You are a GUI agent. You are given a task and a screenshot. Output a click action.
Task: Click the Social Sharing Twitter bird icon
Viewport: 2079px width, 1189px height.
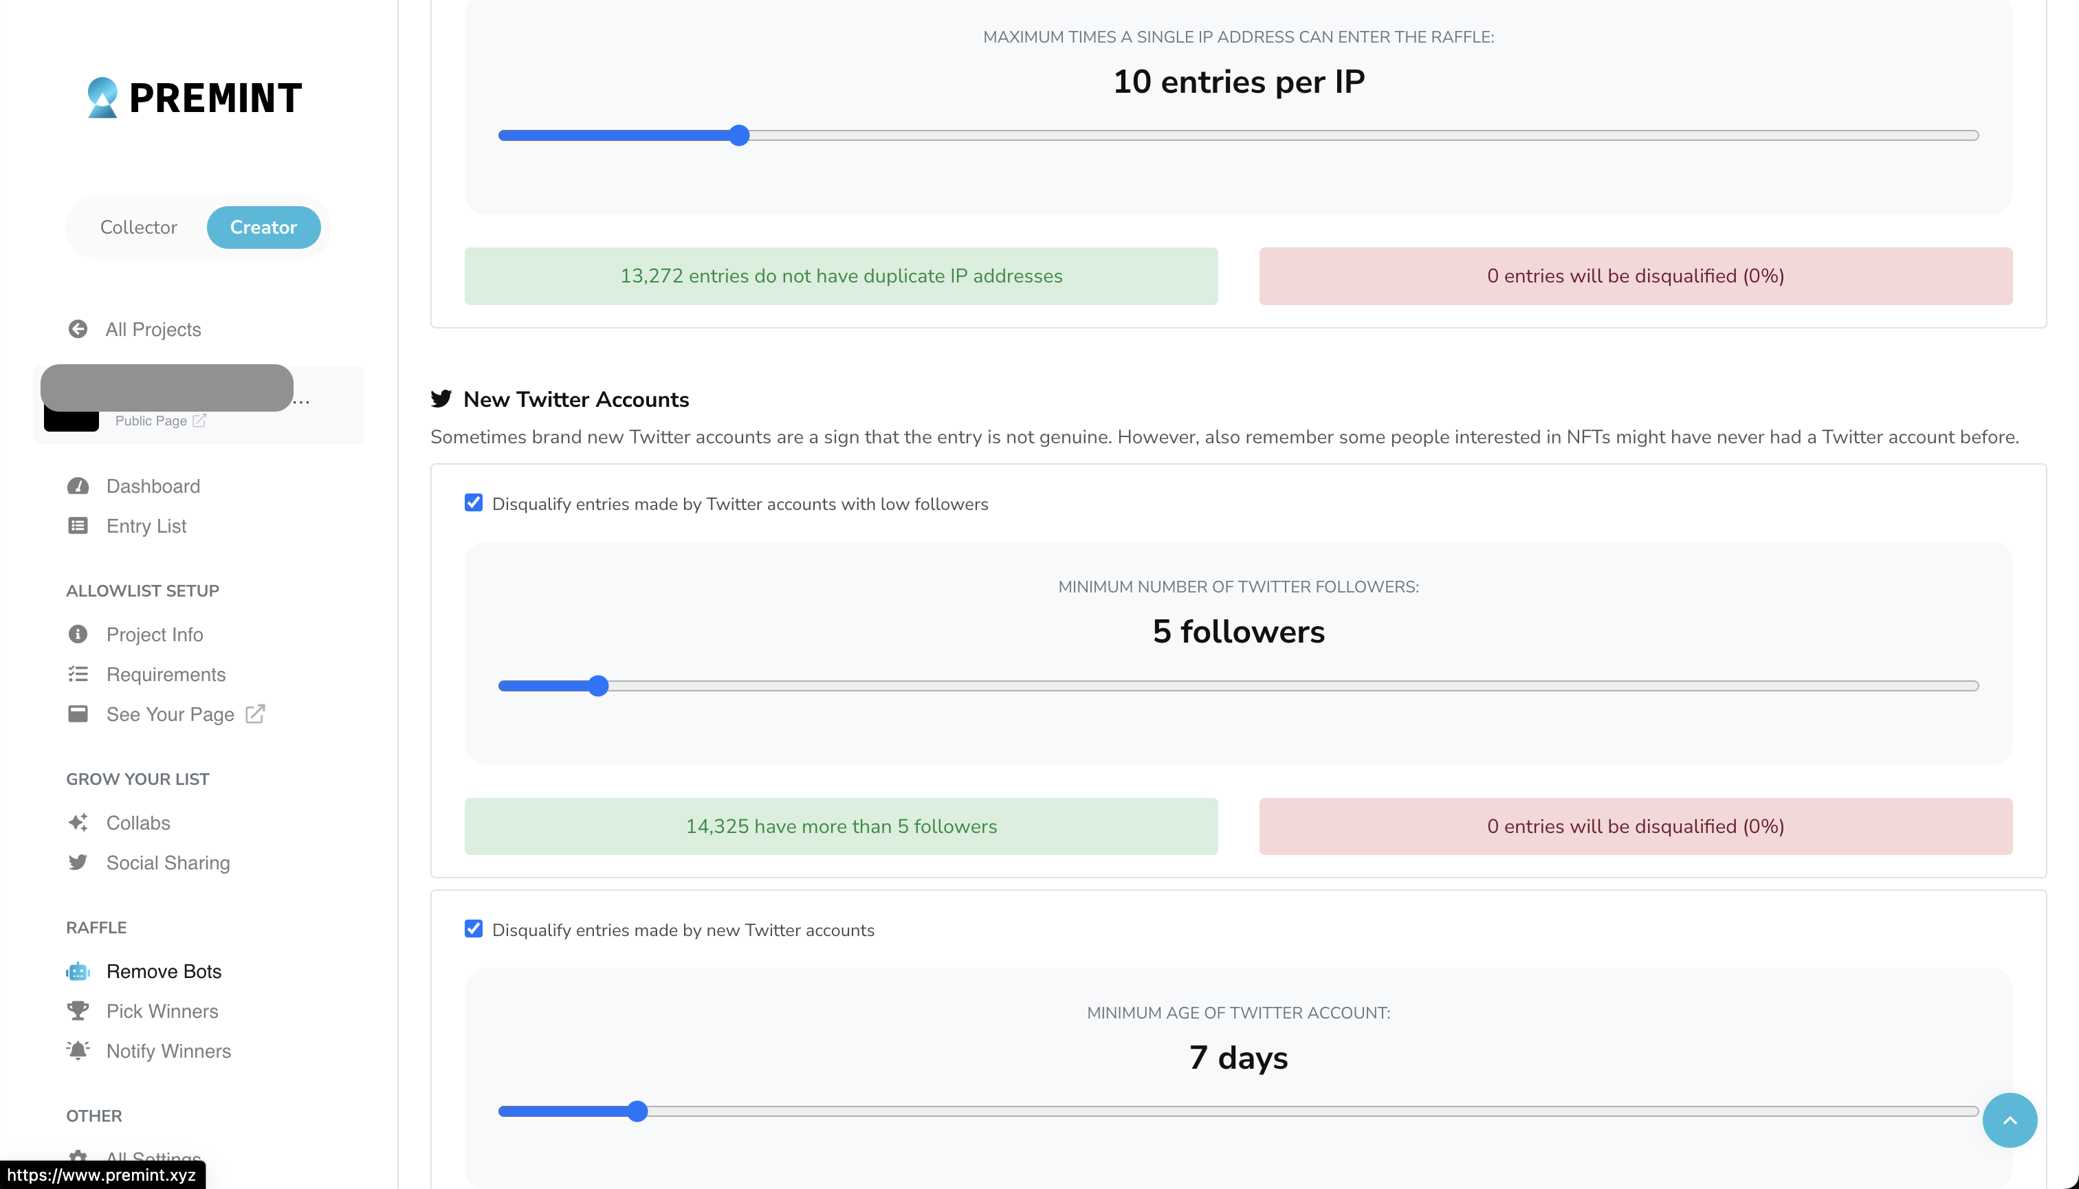[78, 863]
